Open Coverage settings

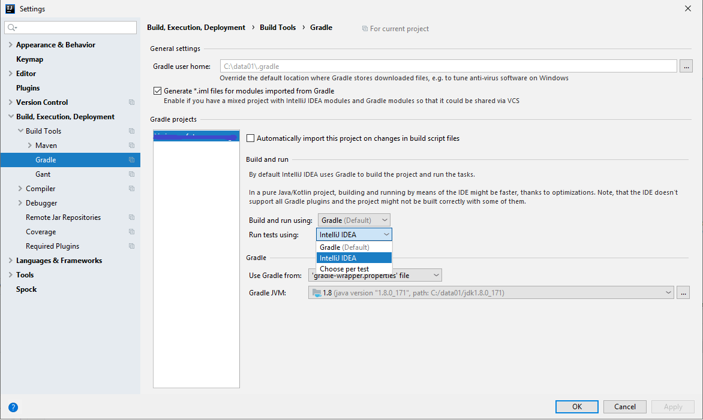tap(41, 231)
